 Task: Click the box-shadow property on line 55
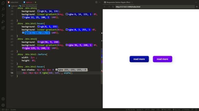[28, 70]
